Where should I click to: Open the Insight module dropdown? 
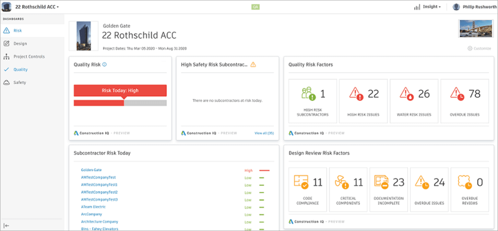click(432, 7)
